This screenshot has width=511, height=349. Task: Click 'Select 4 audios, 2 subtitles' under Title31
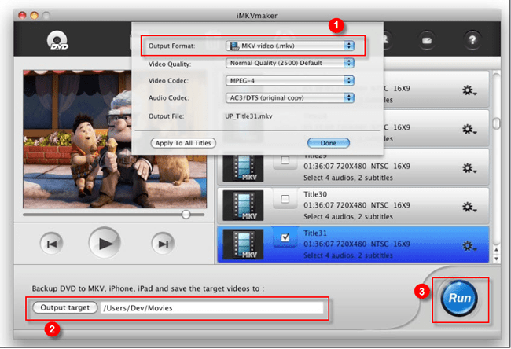[x=348, y=255]
